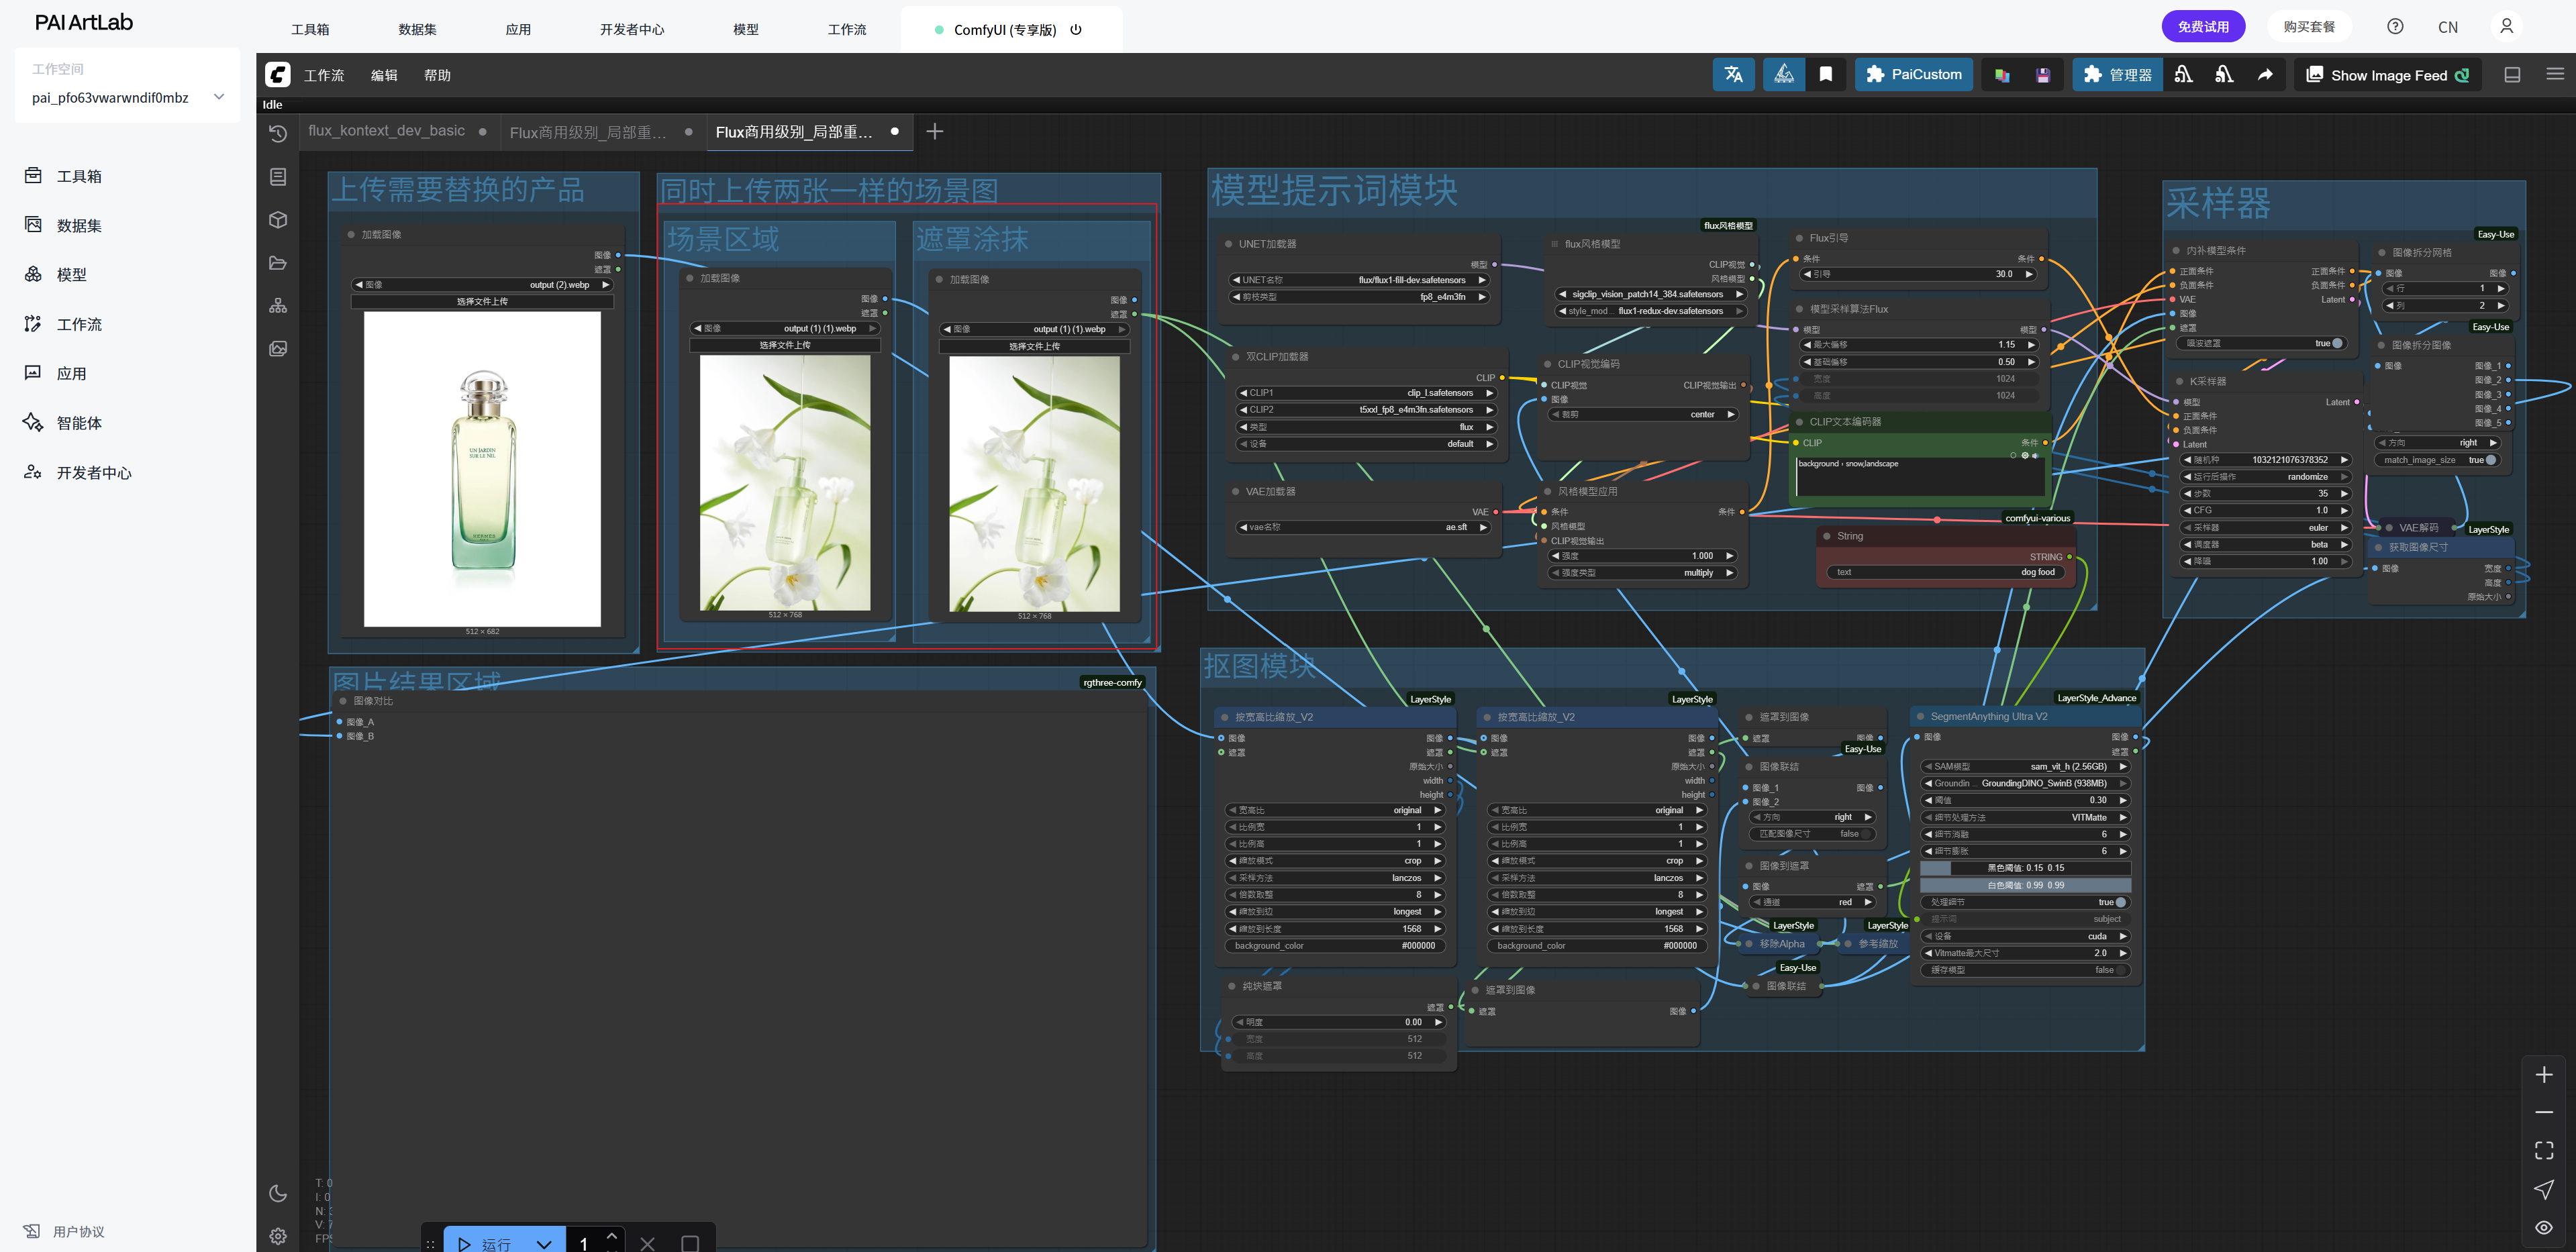Viewport: 2576px width, 1252px height.
Task: Click the purple floppy disk save icon
Action: pos(2043,75)
